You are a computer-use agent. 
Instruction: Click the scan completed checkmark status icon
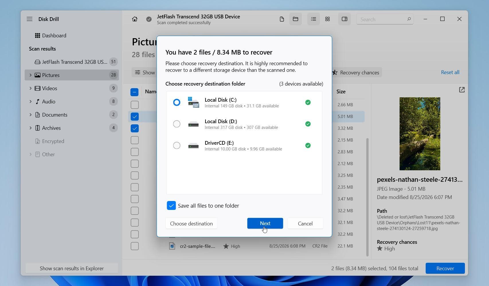pos(149,19)
